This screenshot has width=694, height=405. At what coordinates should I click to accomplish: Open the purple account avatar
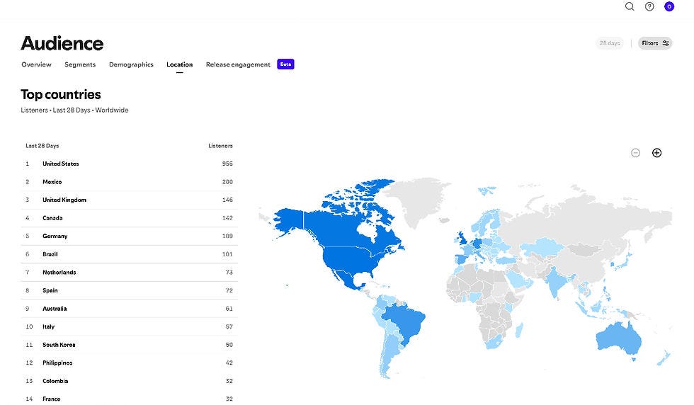click(669, 6)
